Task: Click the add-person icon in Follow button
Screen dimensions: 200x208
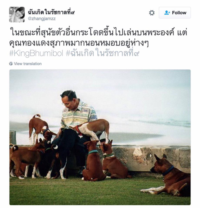Action: pos(167,13)
